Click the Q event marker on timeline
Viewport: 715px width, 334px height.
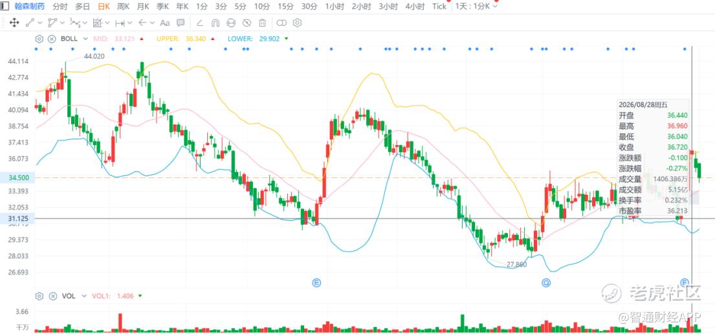tap(546, 283)
